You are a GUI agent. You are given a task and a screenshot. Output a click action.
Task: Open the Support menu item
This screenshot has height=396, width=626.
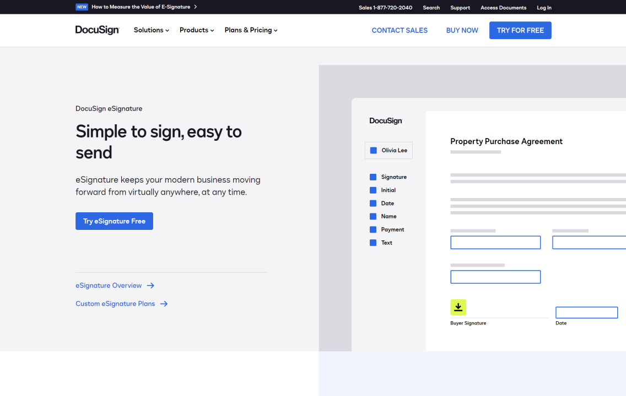460,7
